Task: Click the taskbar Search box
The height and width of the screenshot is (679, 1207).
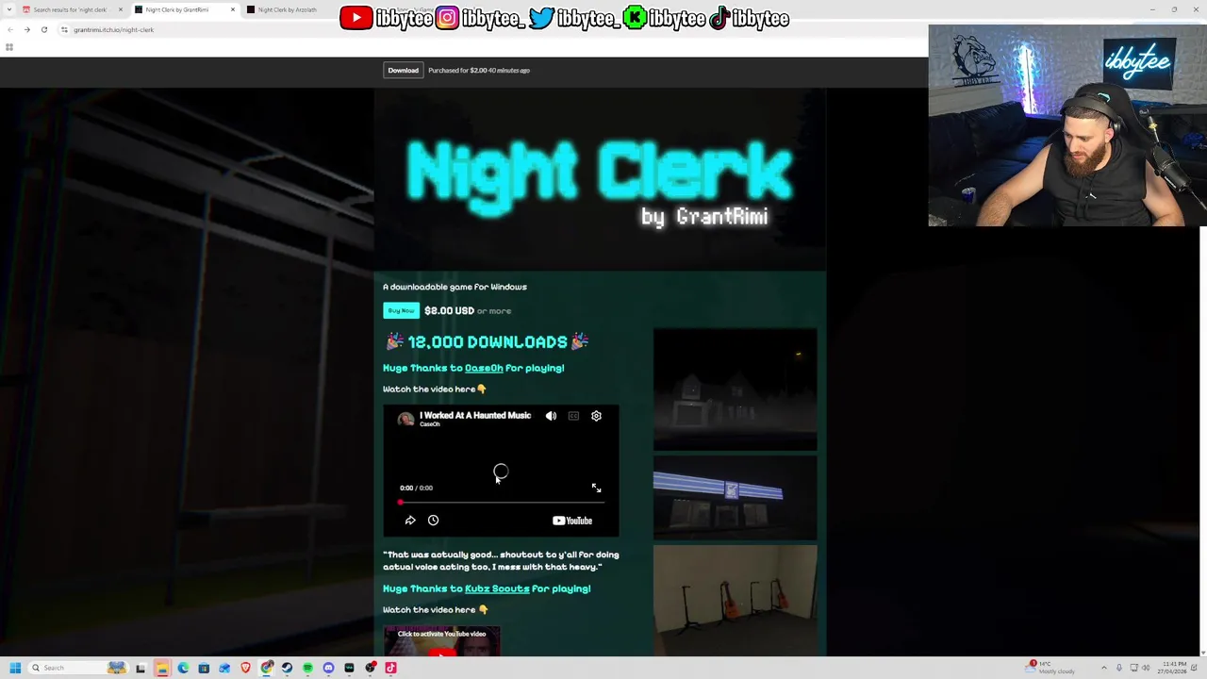Action: point(77,668)
